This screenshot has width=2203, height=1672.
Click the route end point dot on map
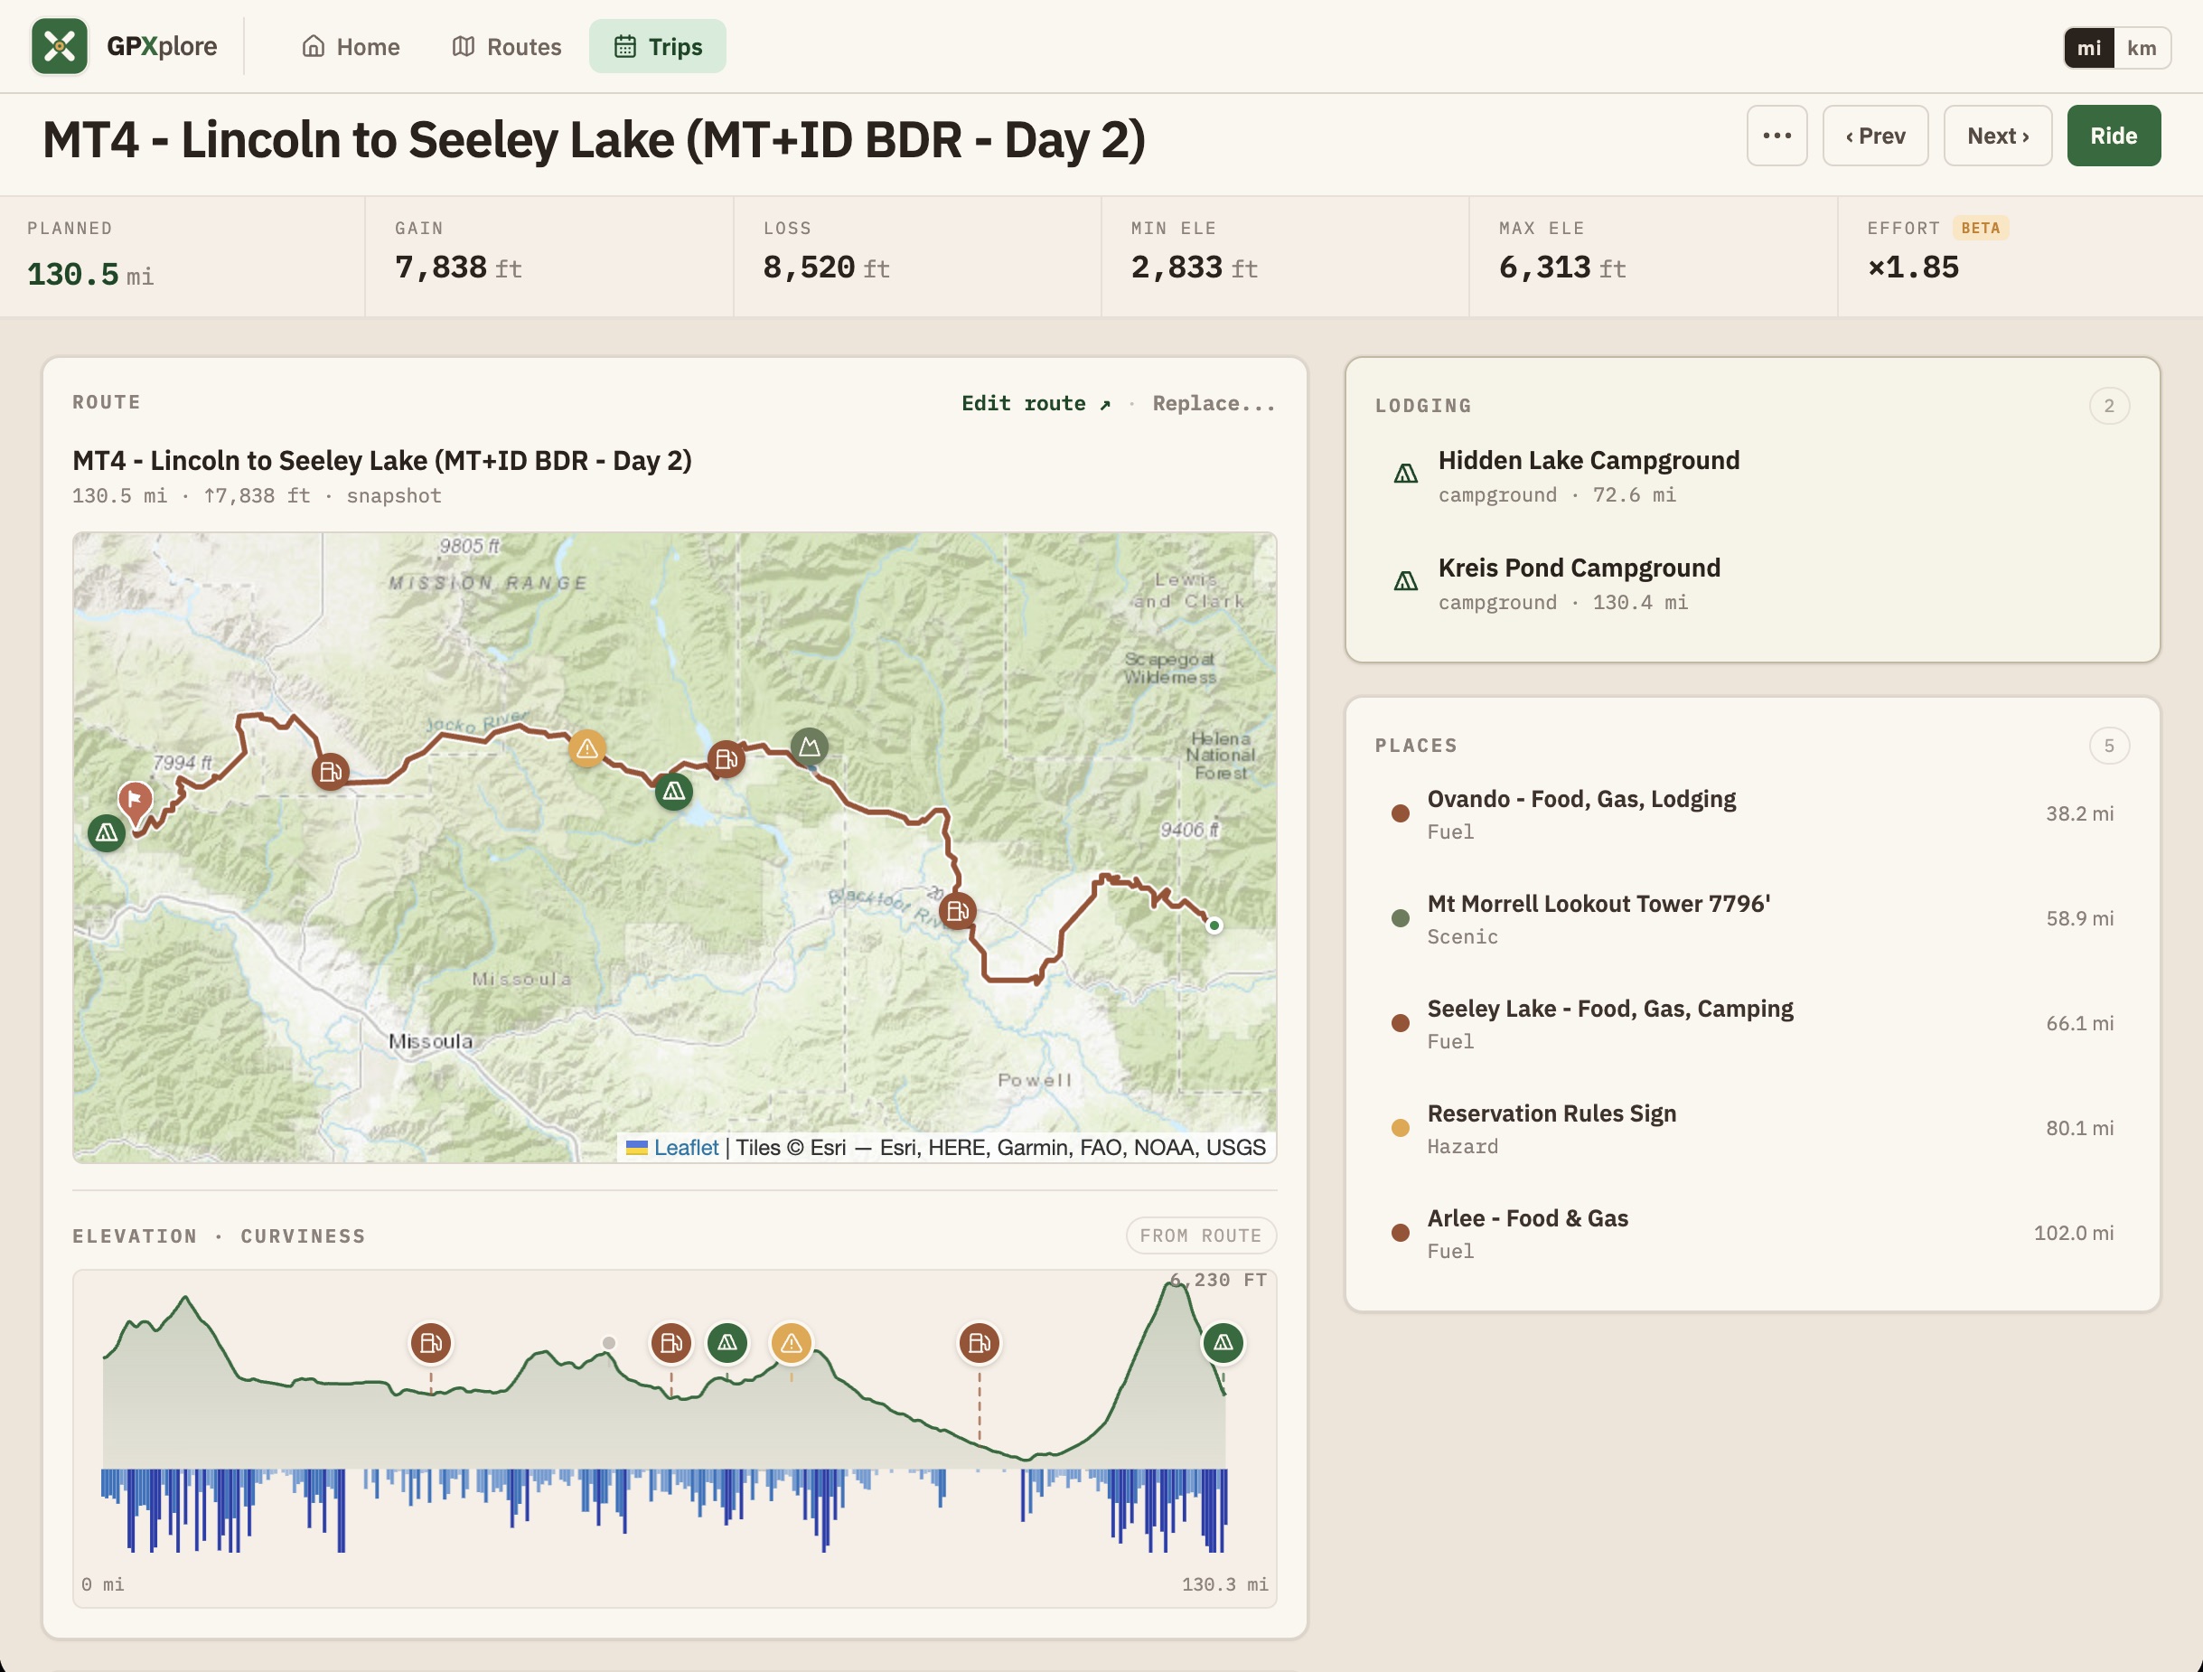point(1214,925)
